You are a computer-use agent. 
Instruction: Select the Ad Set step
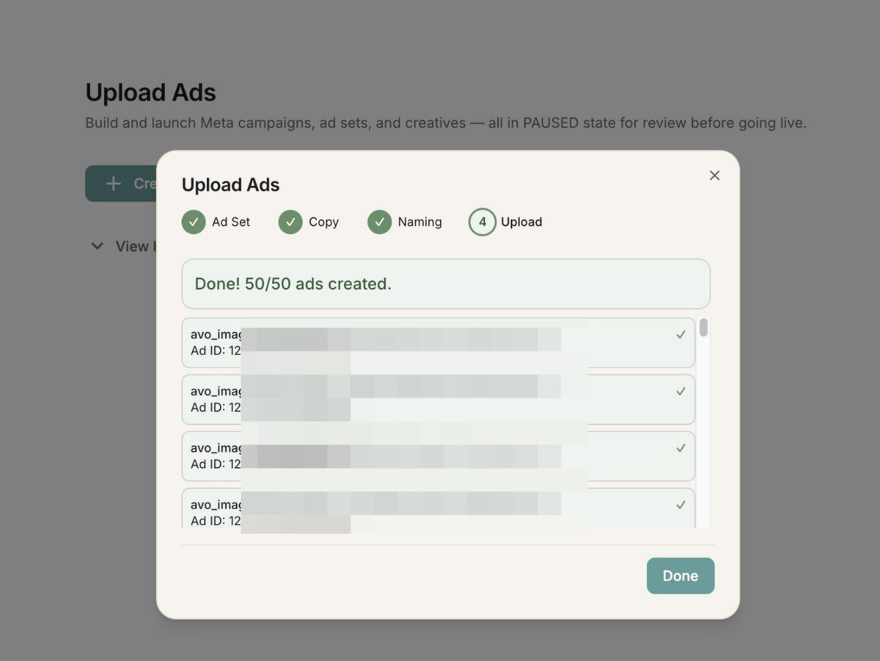pos(216,222)
